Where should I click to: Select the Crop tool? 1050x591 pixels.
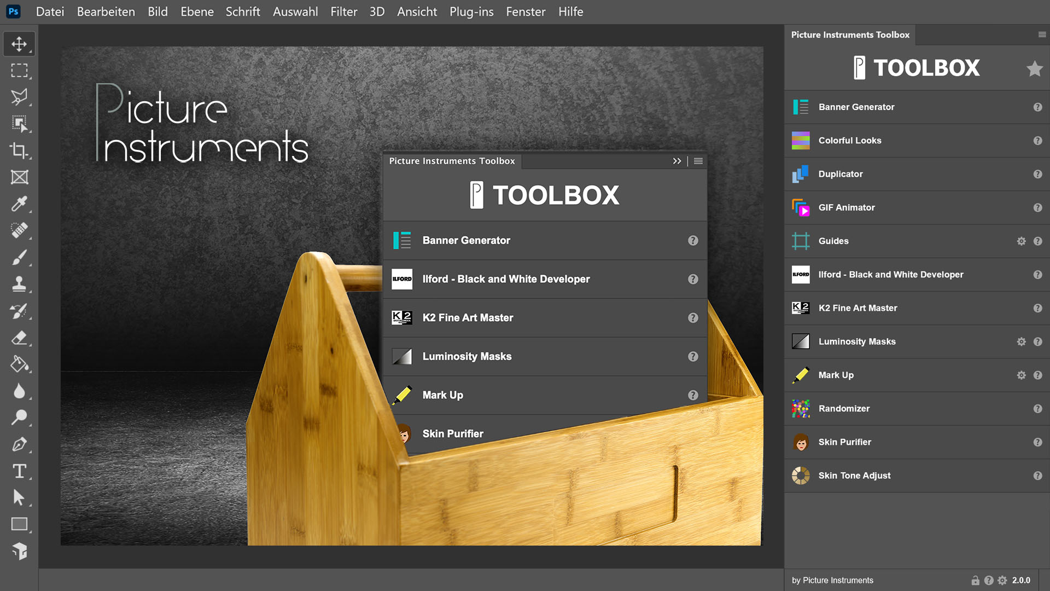point(19,150)
